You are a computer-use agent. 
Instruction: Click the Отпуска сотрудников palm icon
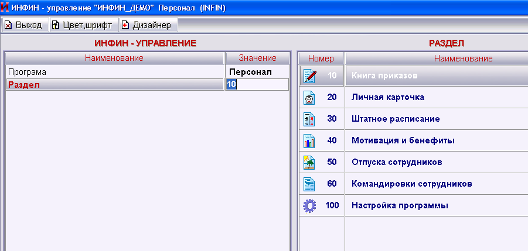[309, 162]
